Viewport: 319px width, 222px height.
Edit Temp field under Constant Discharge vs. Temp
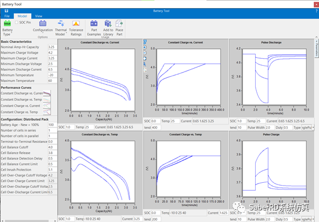[102, 219]
